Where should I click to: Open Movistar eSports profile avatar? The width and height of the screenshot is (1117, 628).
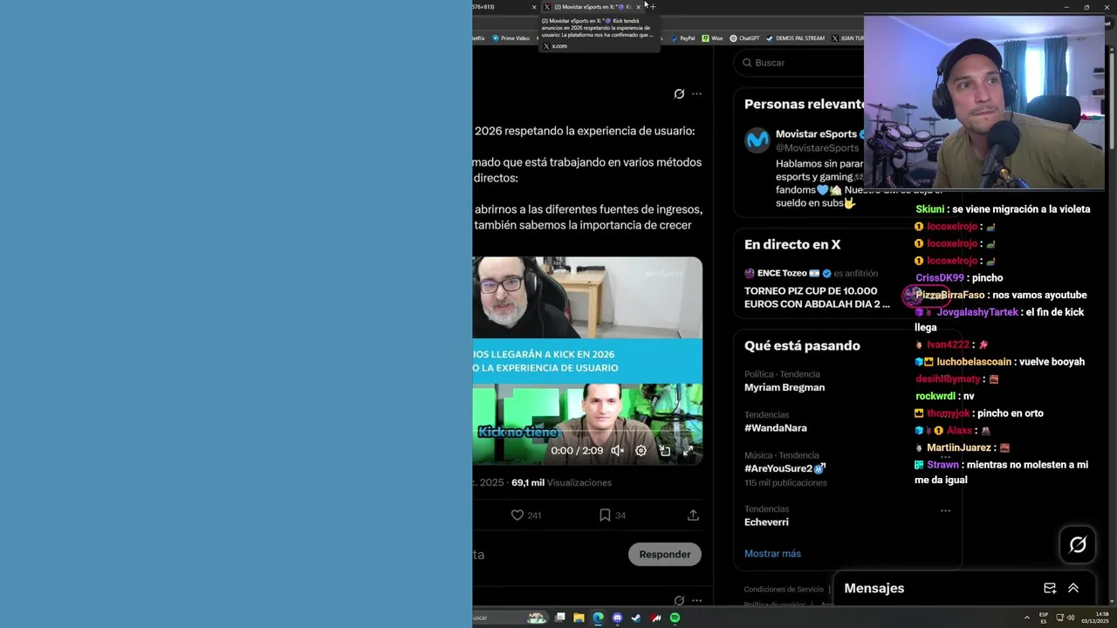point(757,140)
